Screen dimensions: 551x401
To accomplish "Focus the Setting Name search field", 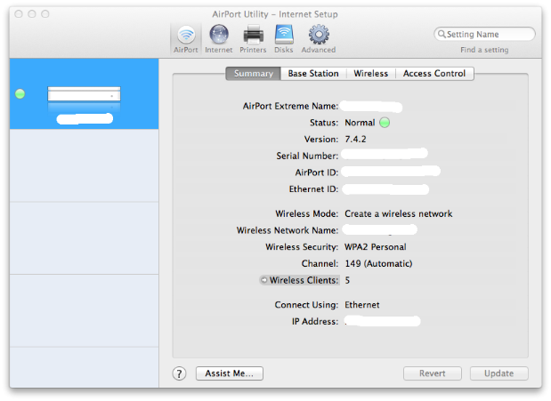I will pyautogui.click(x=484, y=34).
